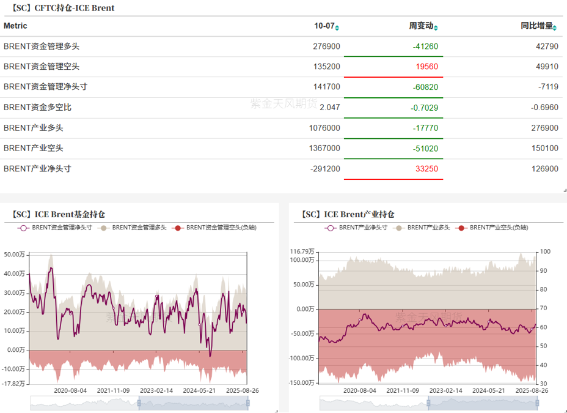The image size is (567, 413).
Task: Click the 周变动 value -60820
Action: click(x=425, y=87)
